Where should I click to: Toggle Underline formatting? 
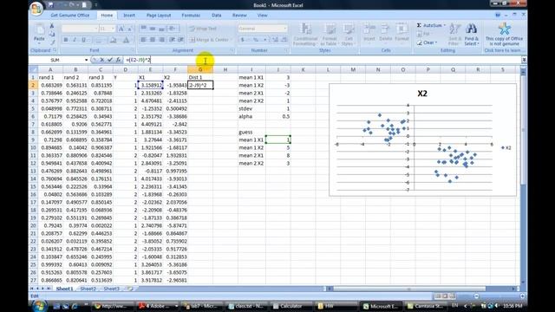tap(83, 40)
